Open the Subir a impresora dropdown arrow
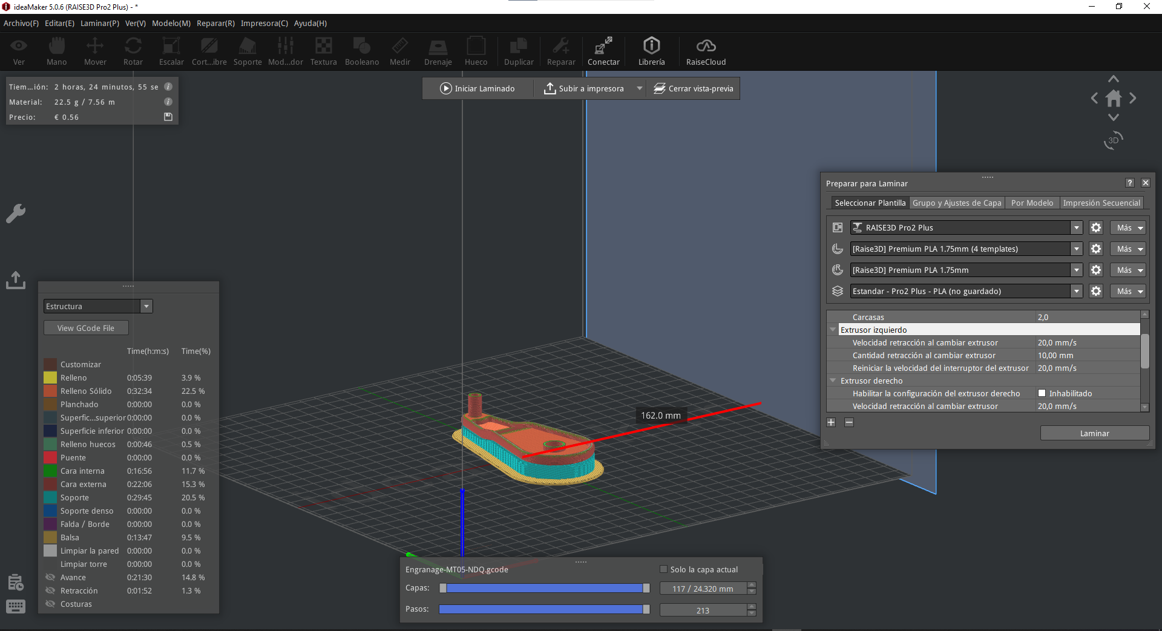 [639, 88]
